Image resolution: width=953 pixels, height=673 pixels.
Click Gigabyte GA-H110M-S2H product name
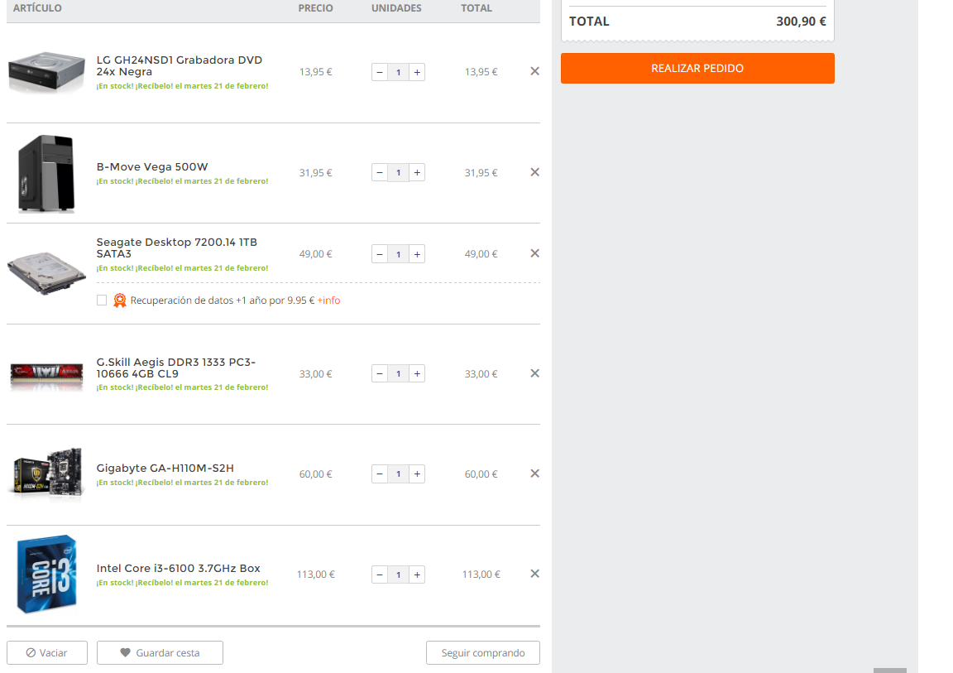click(165, 469)
